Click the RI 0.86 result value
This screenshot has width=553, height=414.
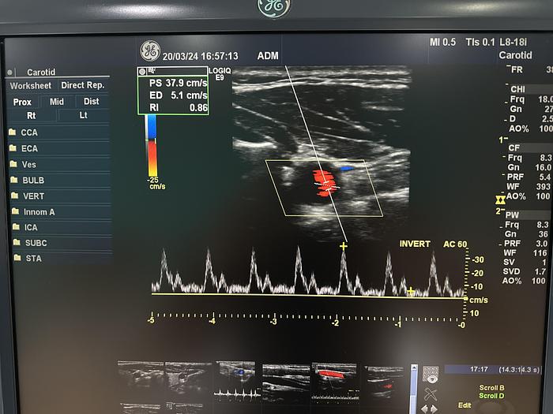click(x=198, y=108)
